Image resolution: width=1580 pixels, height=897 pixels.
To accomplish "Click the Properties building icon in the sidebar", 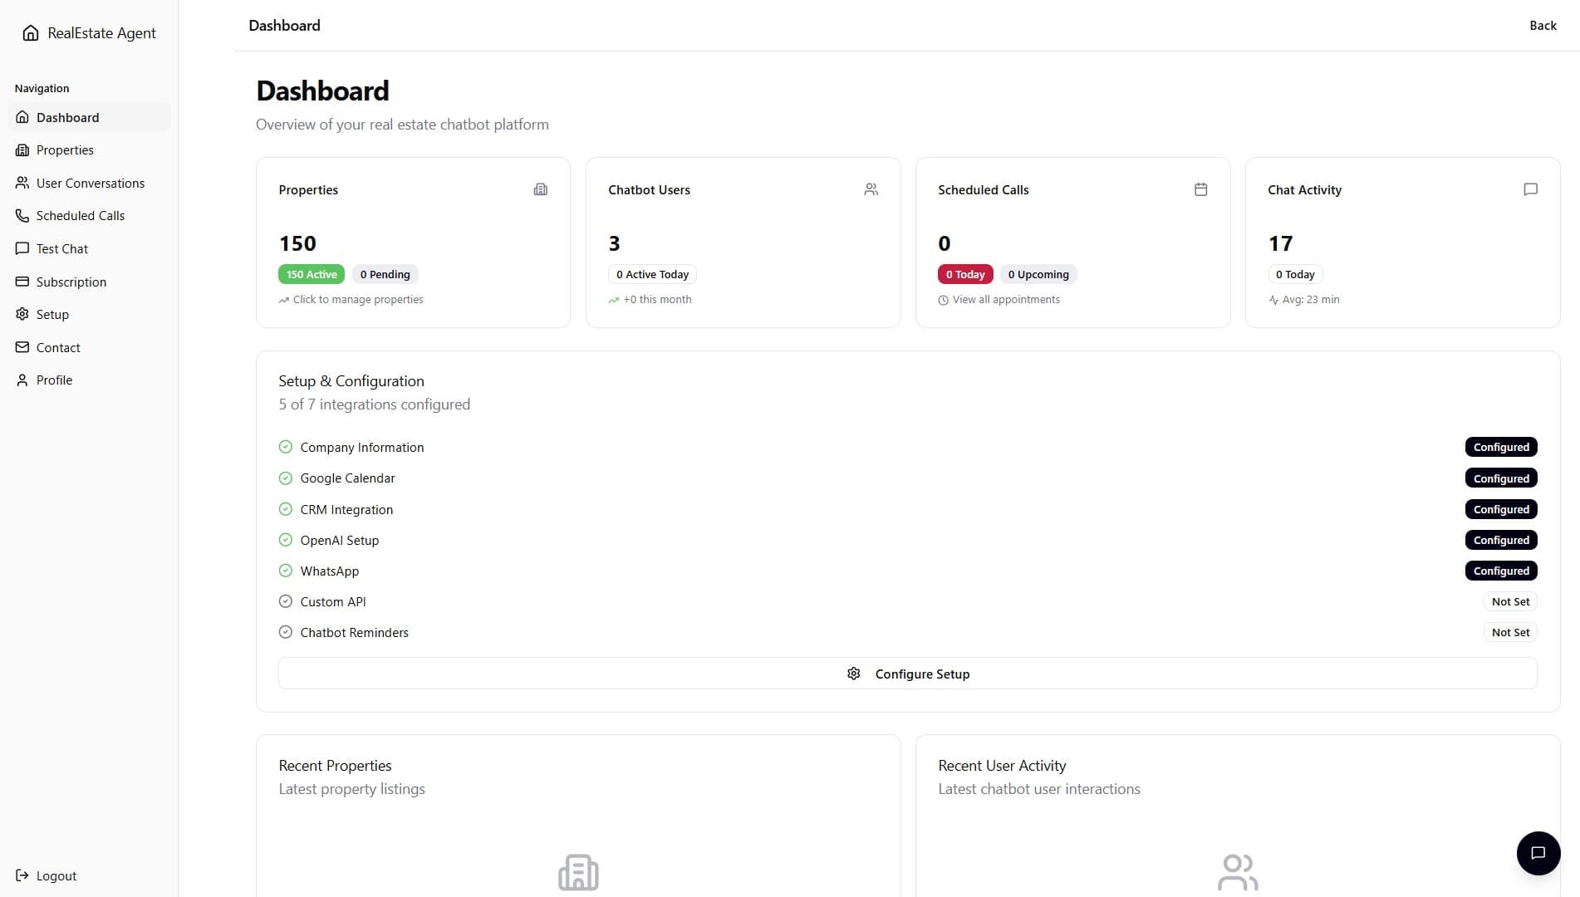I will pos(22,150).
